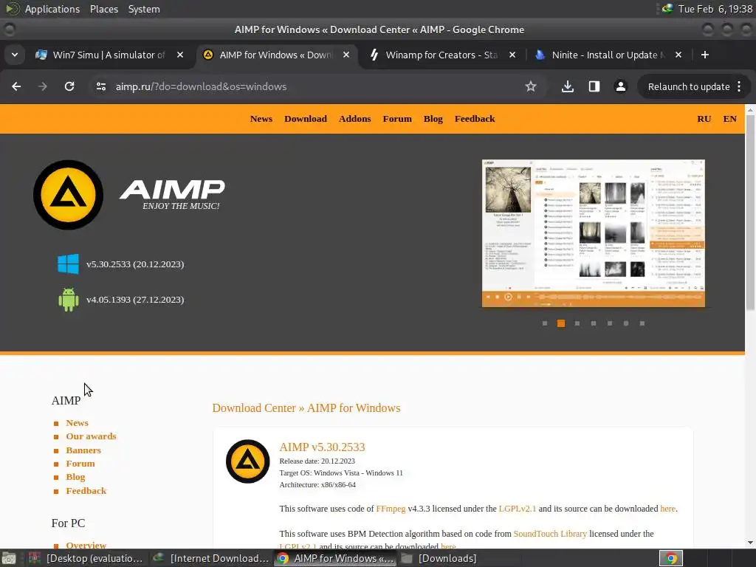Open the System menu
Viewport: 756px width, 567px height.
pos(144,9)
